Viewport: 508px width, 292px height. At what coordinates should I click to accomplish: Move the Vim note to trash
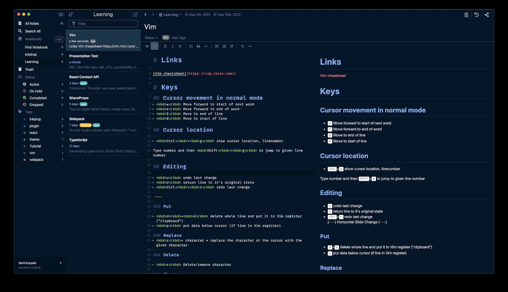click(466, 15)
